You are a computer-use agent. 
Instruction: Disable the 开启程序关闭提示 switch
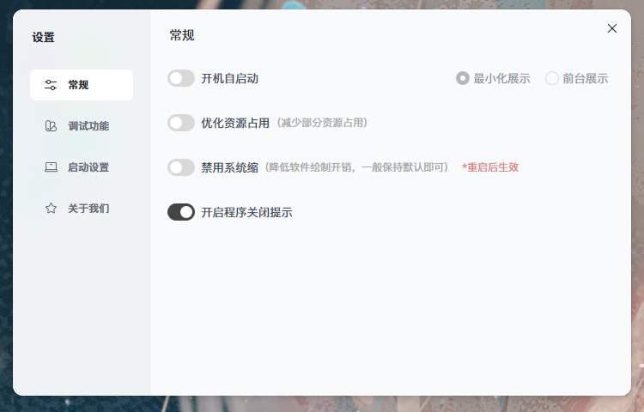[181, 212]
